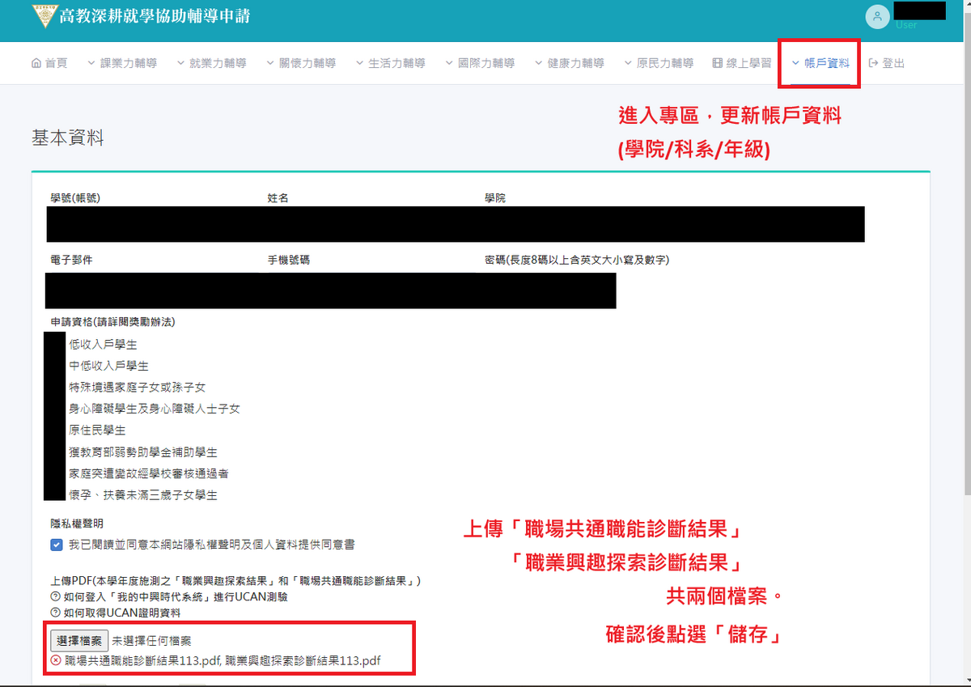Uncheck the privacy statement agreement checkbox
971x687 pixels.
point(56,545)
